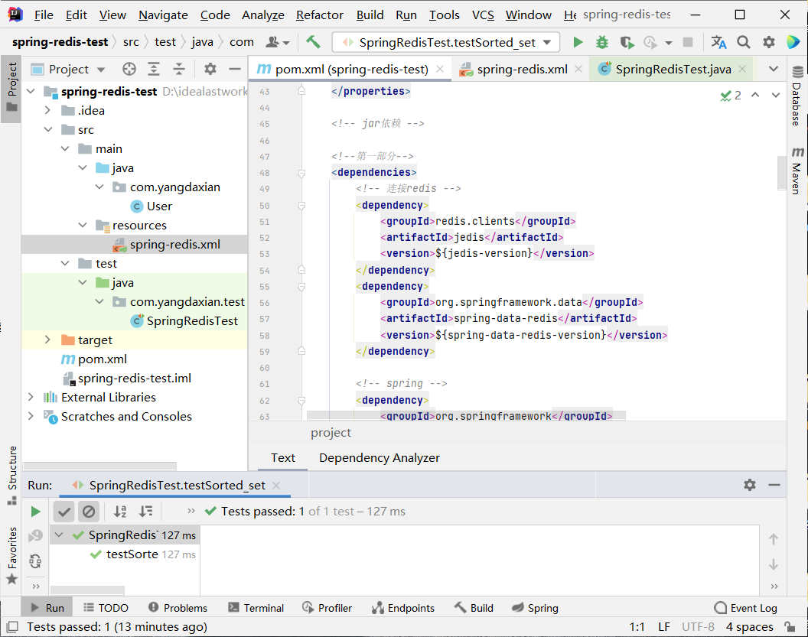
Task: Open TODO tool window
Action: tap(106, 608)
